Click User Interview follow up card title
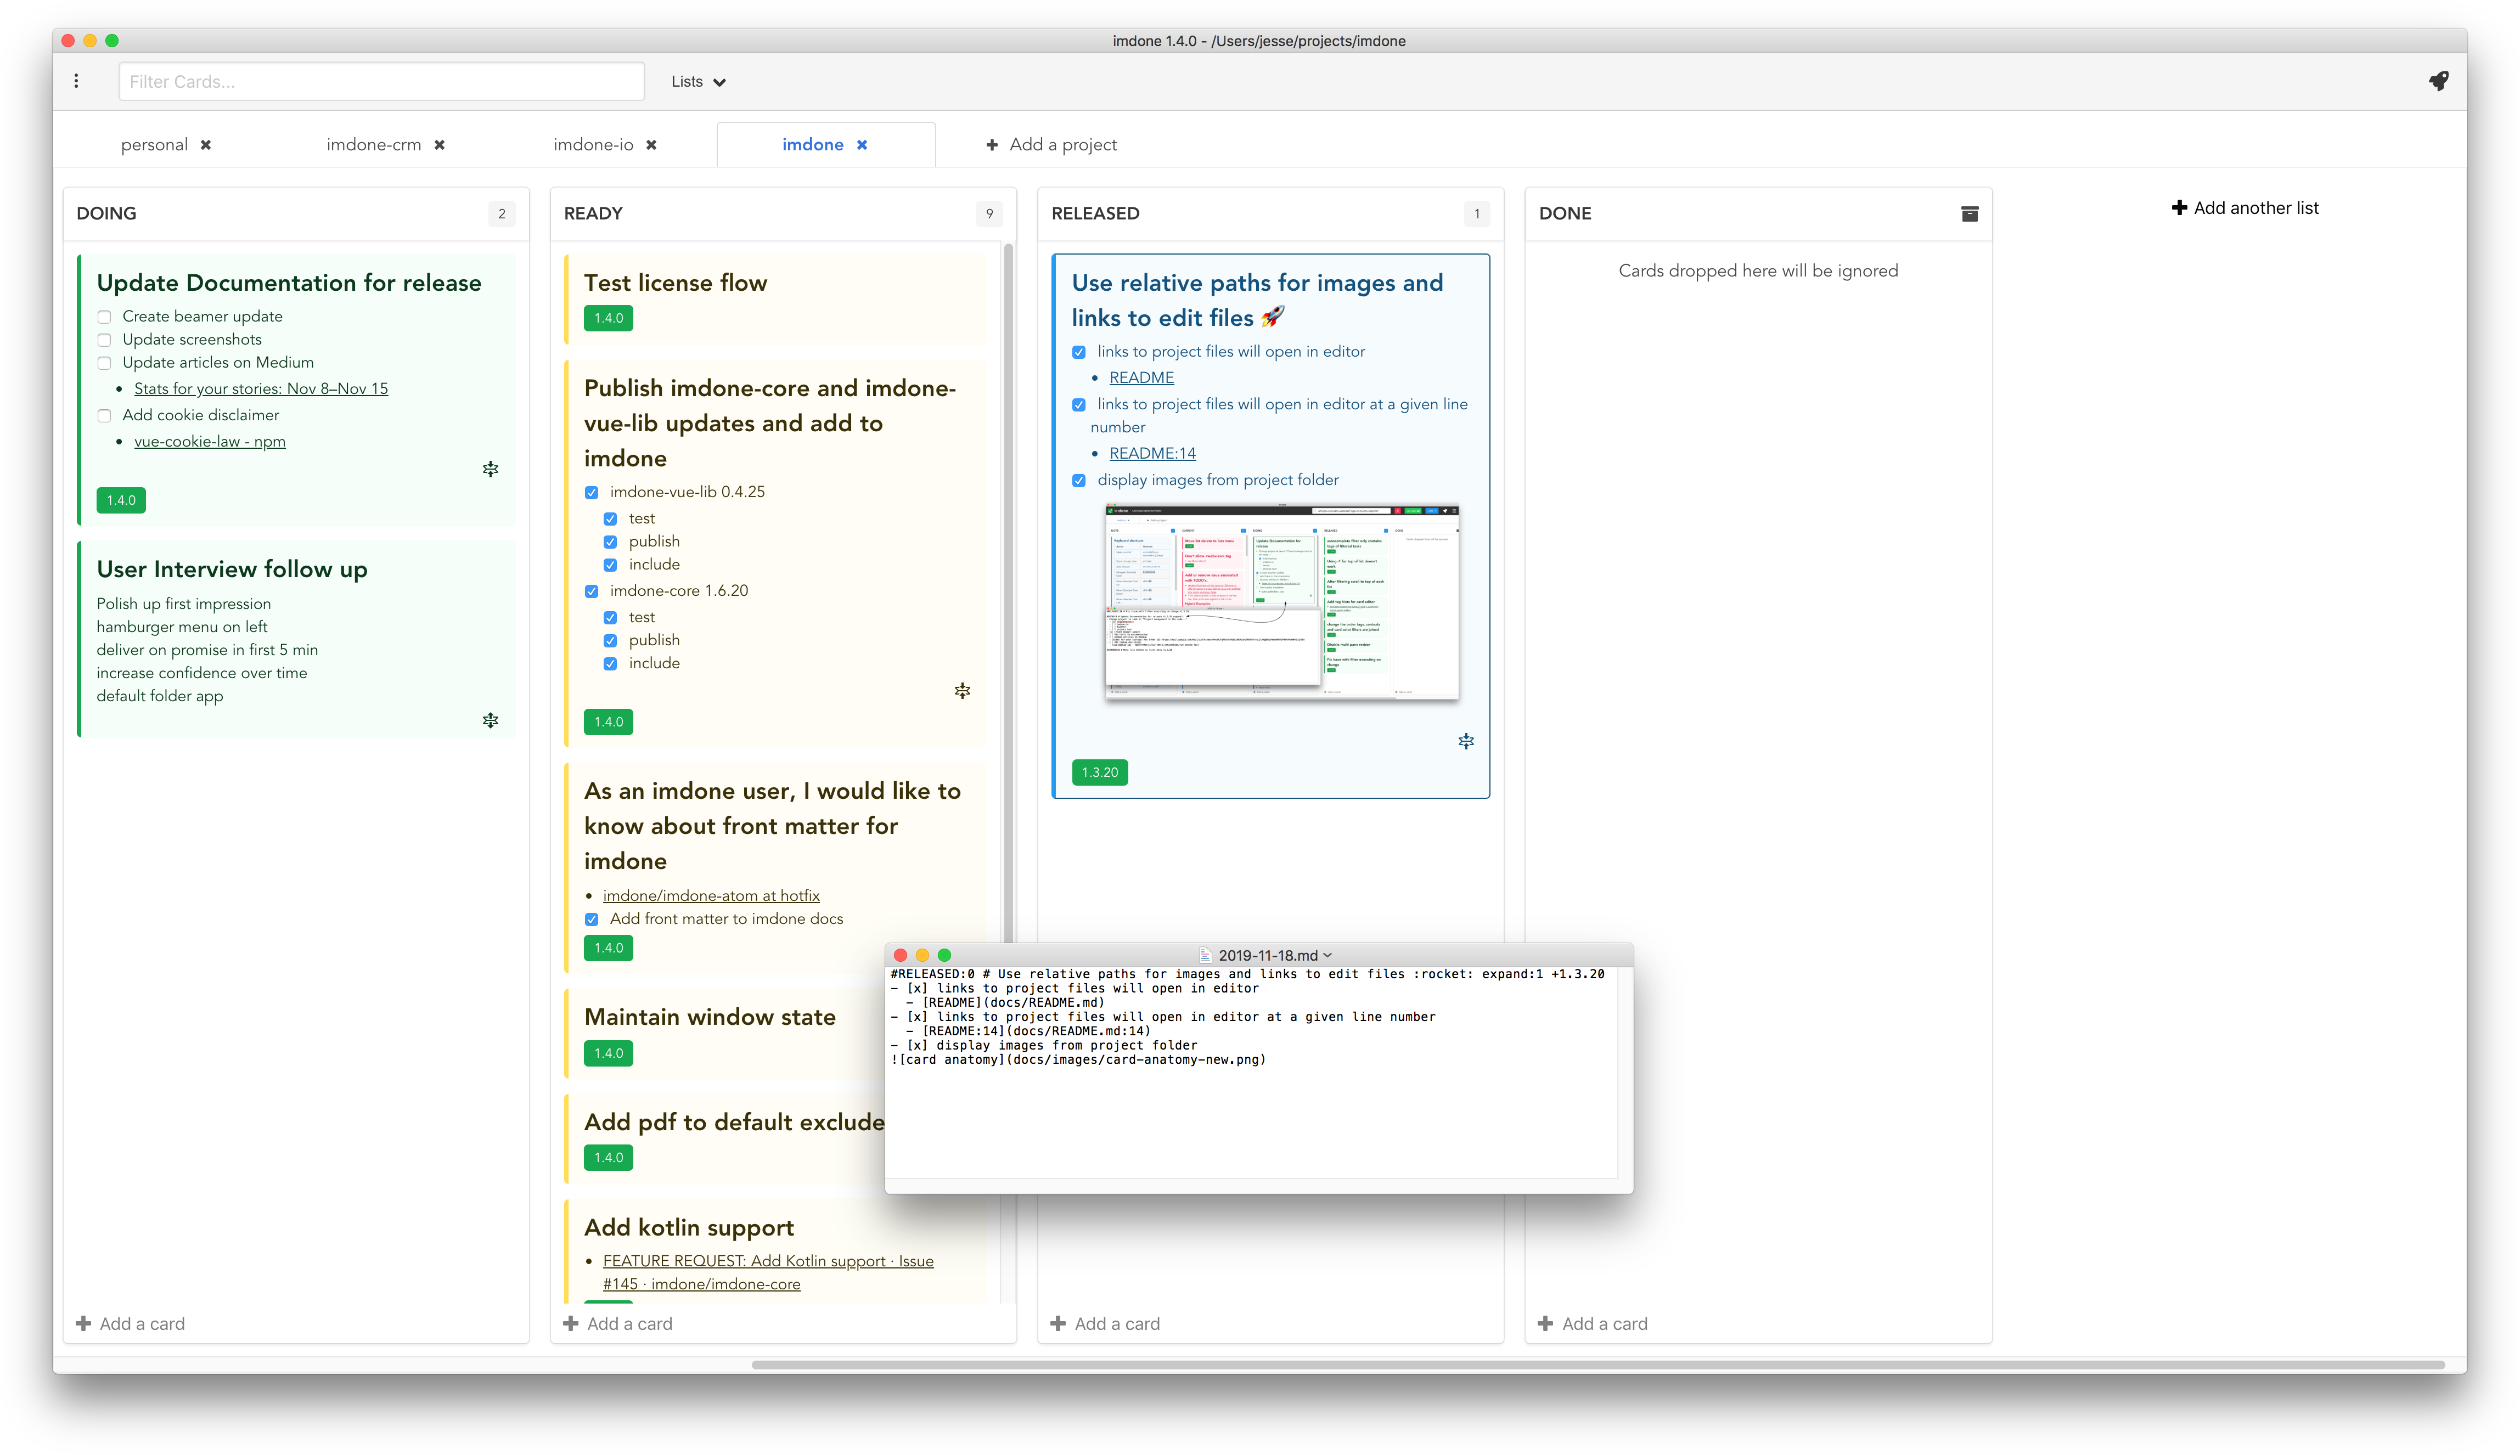Viewport: 2520px width, 1455px height. coord(232,569)
